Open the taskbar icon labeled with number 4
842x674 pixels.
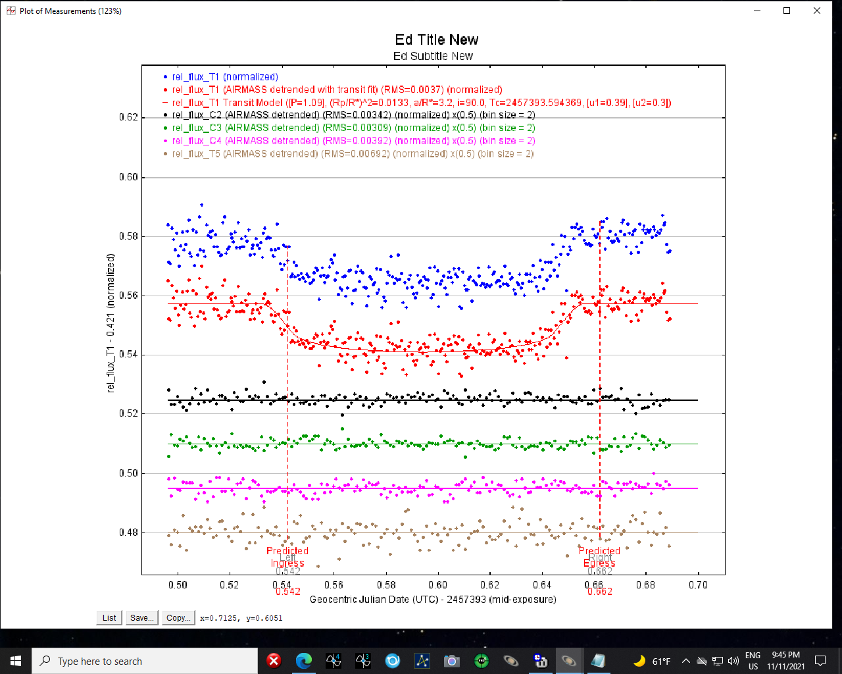click(334, 660)
